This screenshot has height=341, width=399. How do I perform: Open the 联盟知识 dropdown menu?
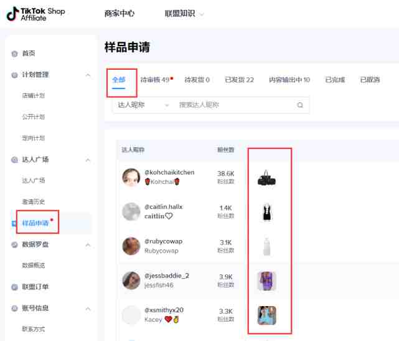pyautogui.click(x=184, y=13)
